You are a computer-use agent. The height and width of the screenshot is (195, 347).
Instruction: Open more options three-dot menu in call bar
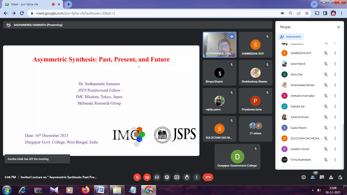(x=197, y=177)
